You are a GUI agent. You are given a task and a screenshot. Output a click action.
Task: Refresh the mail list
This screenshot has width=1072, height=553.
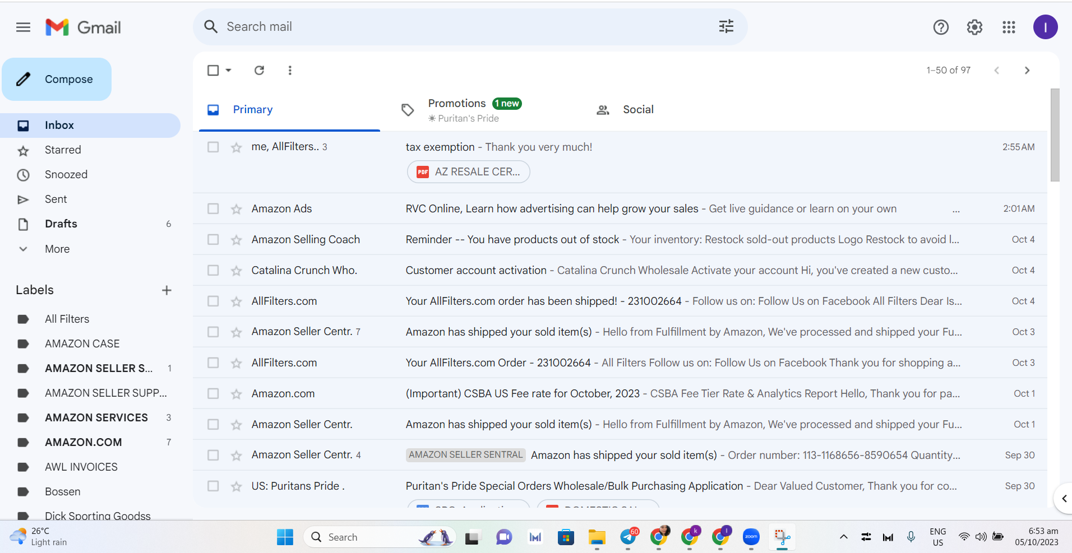(259, 70)
